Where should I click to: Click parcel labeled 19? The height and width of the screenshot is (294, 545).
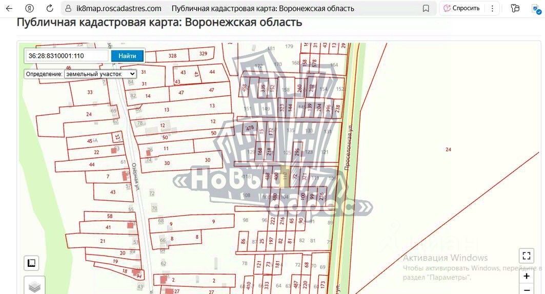(x=115, y=261)
